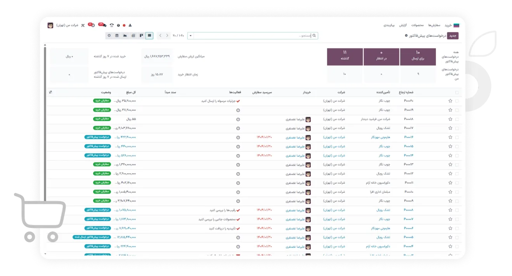Open the activity clock view

pyautogui.click(x=109, y=36)
